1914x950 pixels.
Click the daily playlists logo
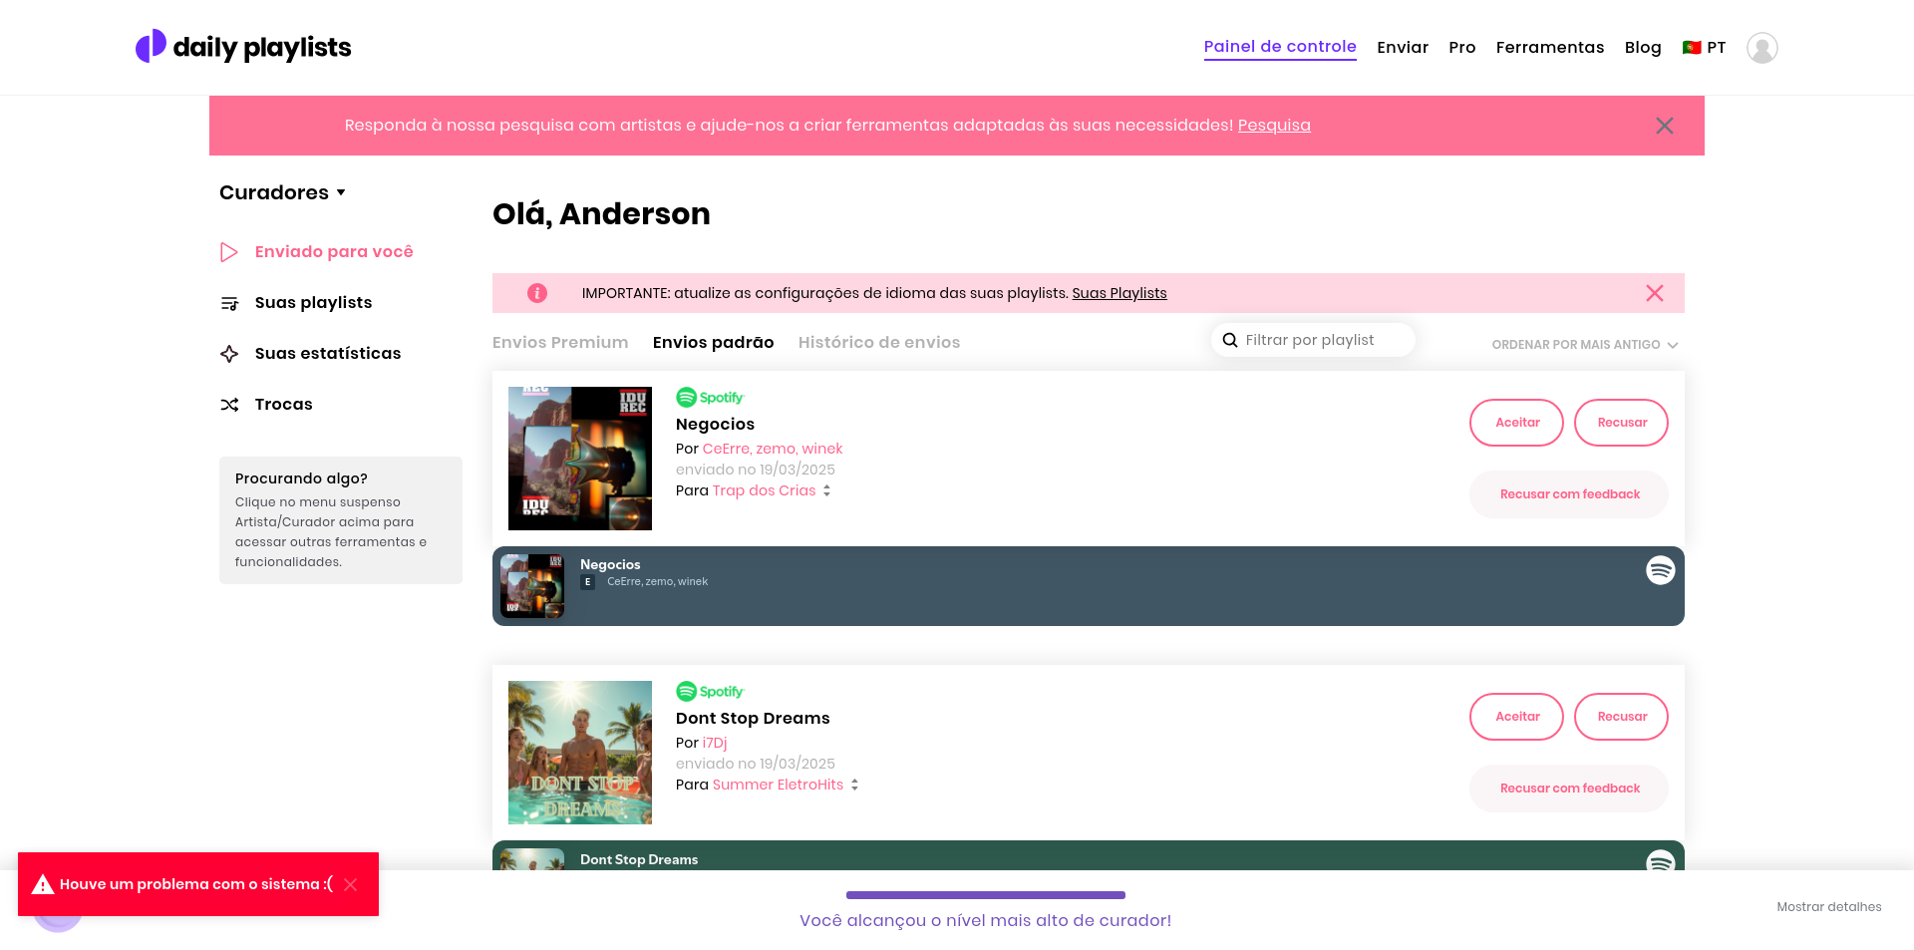243,47
